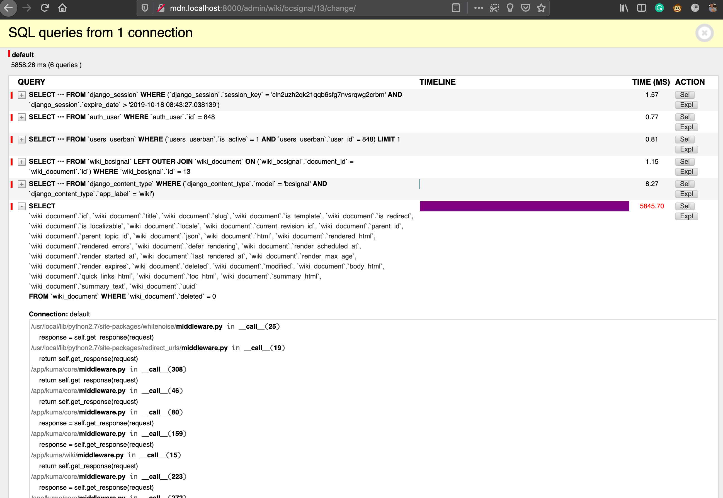723x498 pixels.
Task: Click Expl for users_userban query
Action: coord(686,150)
